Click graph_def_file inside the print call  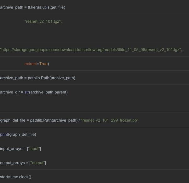(x=22, y=135)
